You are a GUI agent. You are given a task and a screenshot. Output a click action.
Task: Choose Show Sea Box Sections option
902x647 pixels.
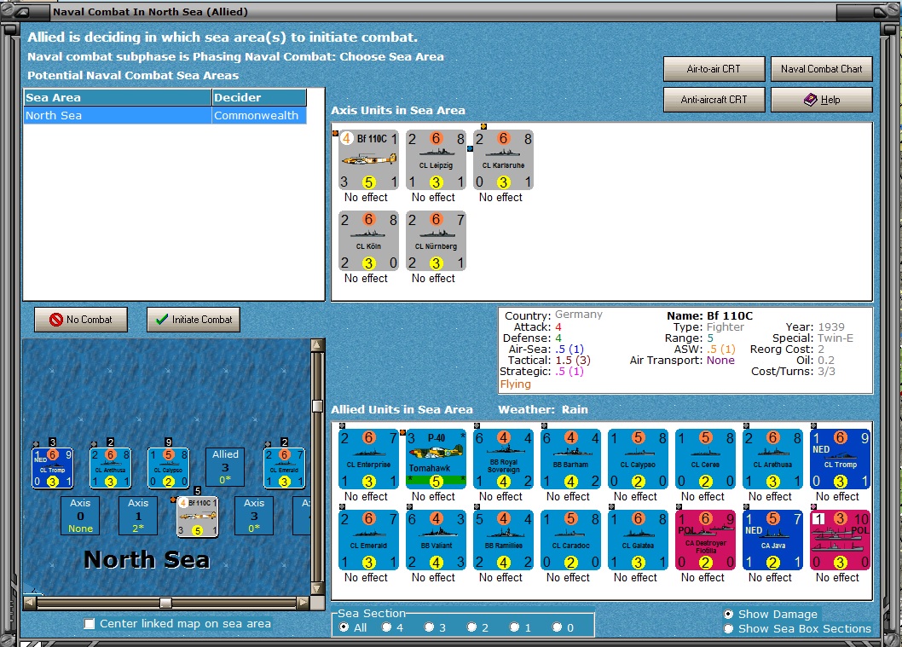[x=728, y=628]
